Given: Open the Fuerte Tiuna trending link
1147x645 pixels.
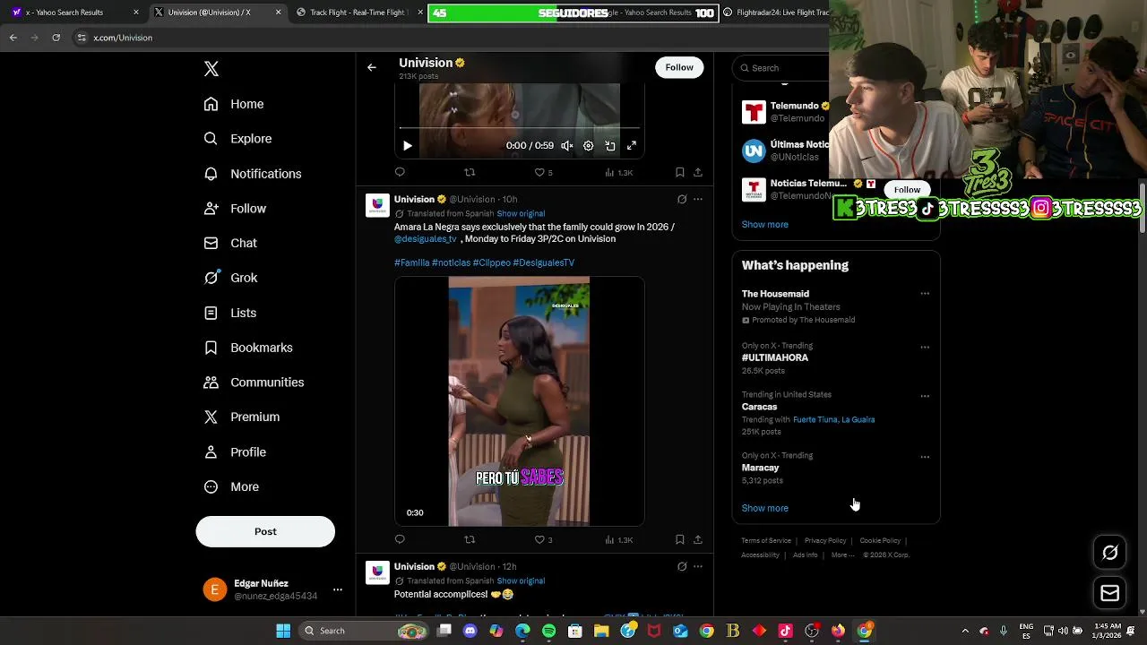Looking at the screenshot, I should [815, 419].
